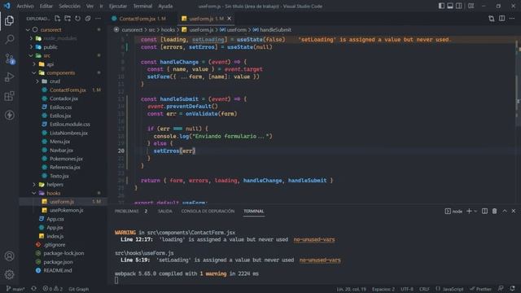Maximize the panel with chevron up
Image resolution: width=521 pixels, height=293 pixels.
click(505, 211)
